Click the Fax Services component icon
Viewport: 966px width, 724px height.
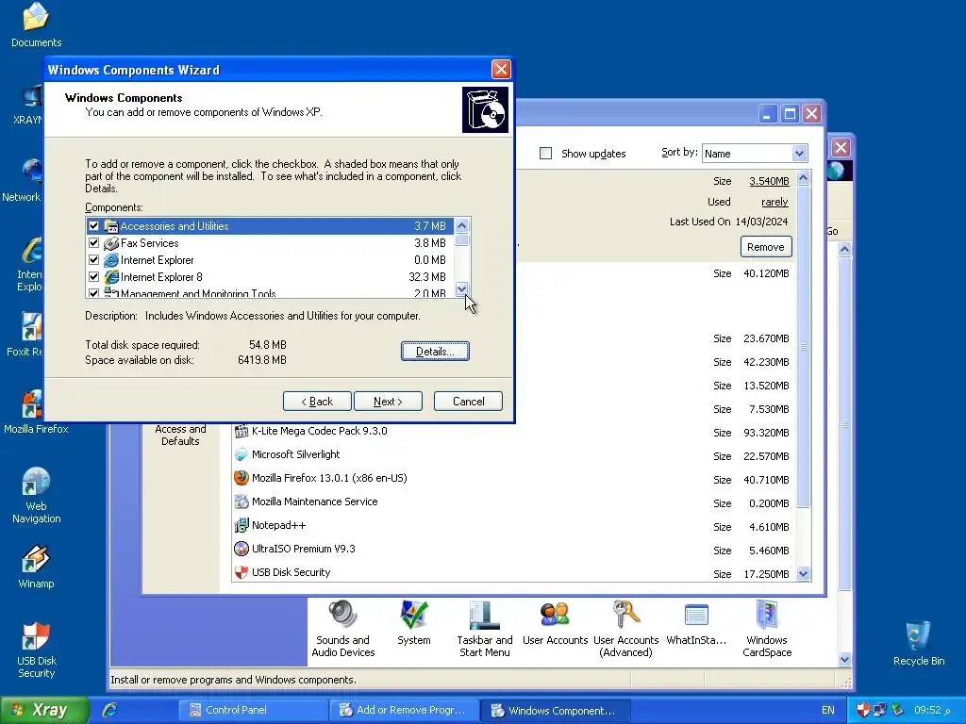[x=111, y=243]
